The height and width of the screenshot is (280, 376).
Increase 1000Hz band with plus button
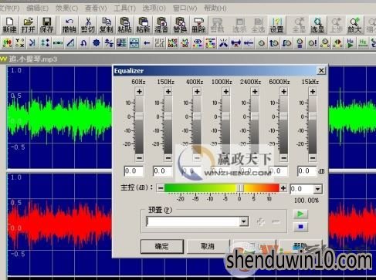(x=226, y=92)
